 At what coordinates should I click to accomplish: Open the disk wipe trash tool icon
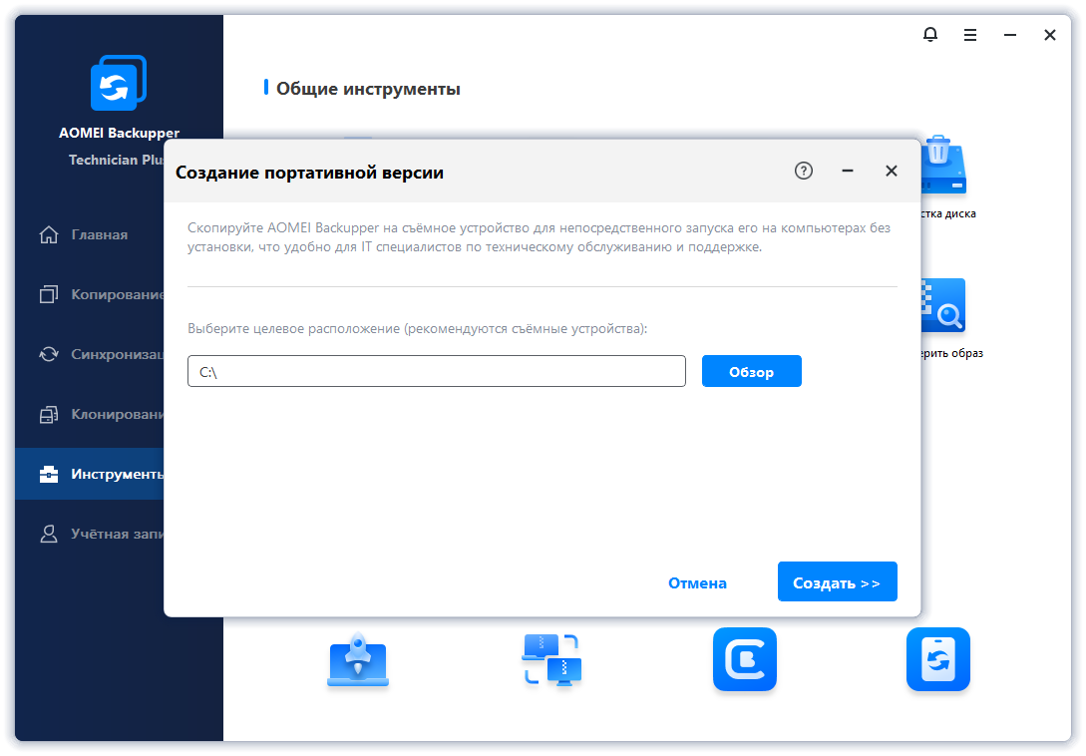tap(942, 165)
